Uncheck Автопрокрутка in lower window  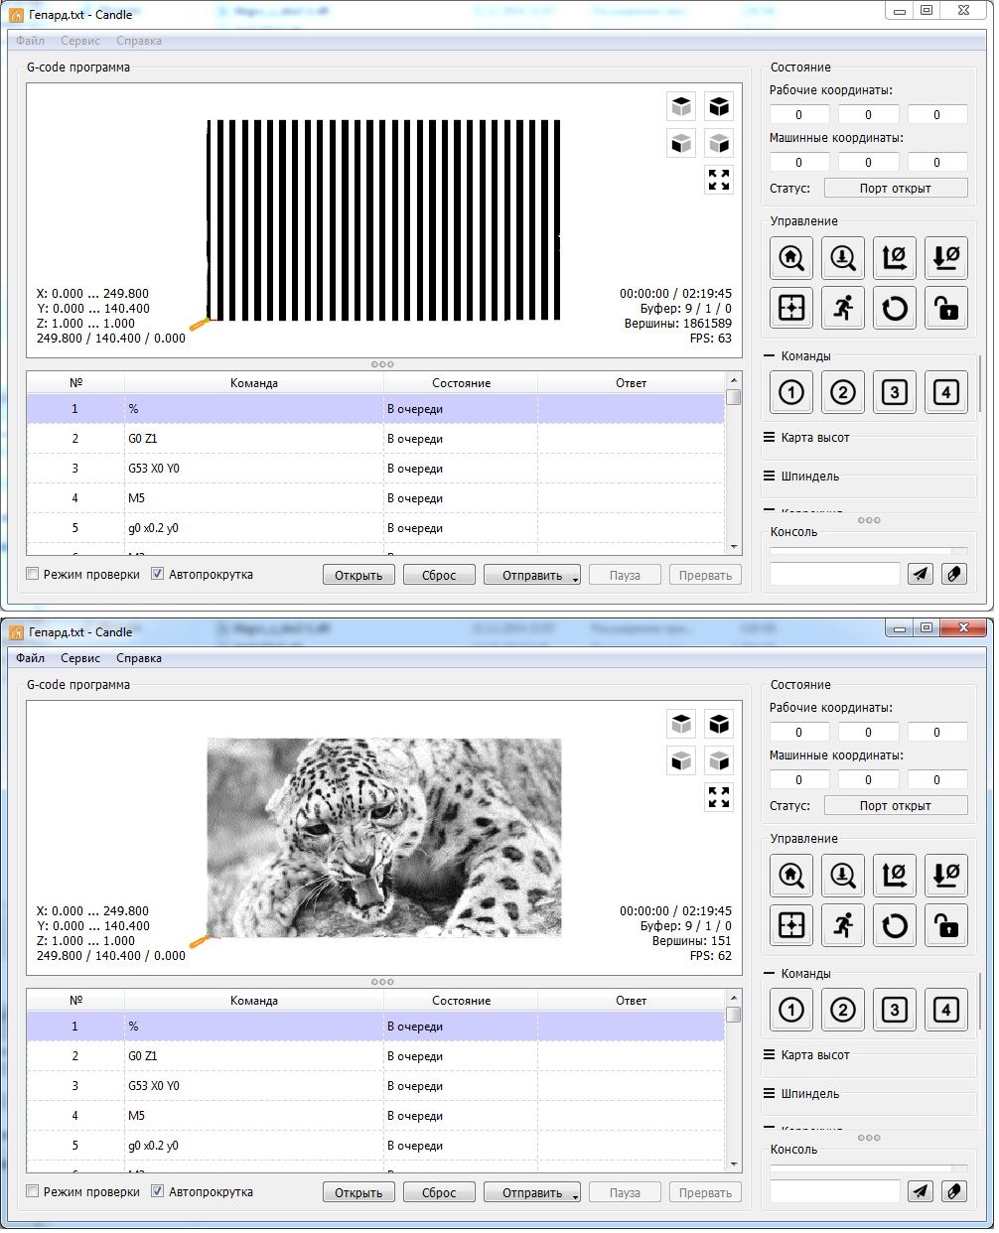[x=157, y=1191]
